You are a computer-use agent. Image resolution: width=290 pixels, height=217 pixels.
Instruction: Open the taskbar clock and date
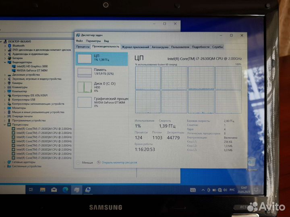[244, 190]
